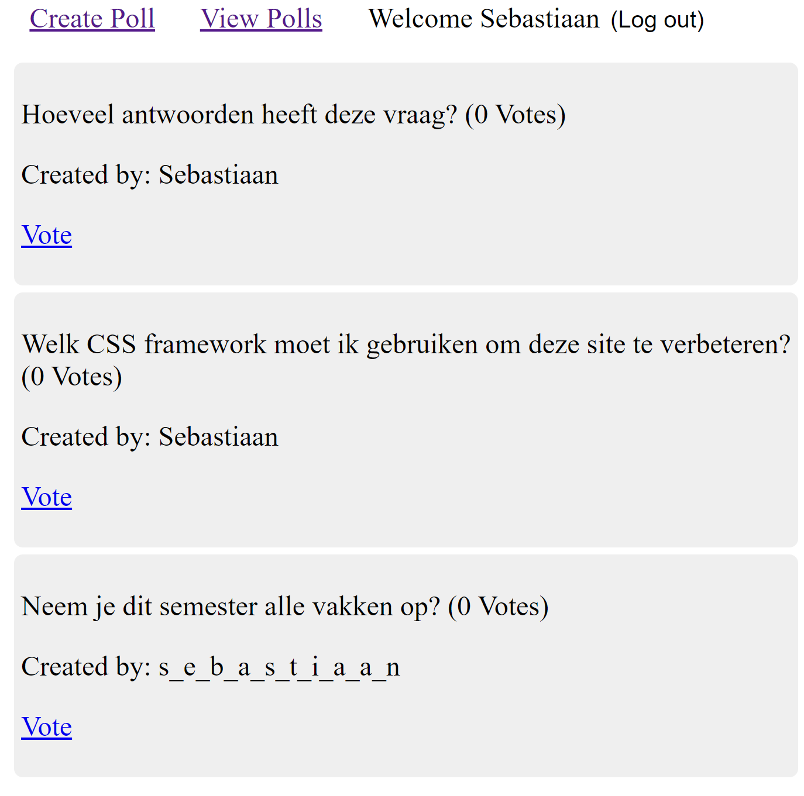
Task: Vote on the 'Hoeveel antwoorden' poll
Action: [47, 235]
